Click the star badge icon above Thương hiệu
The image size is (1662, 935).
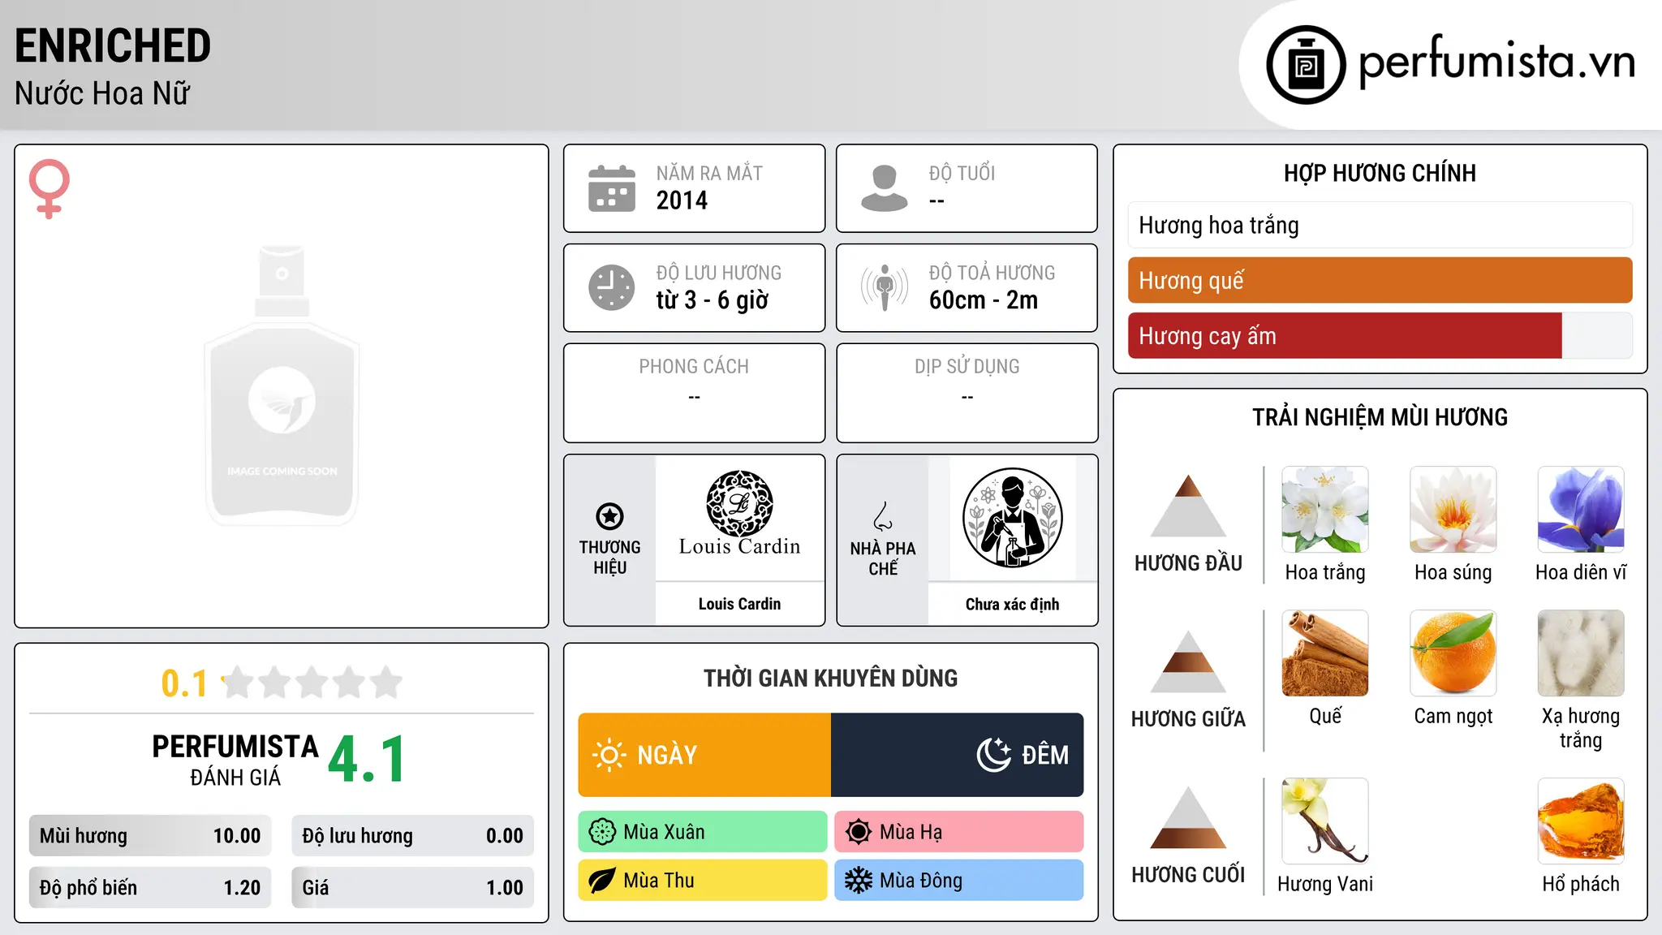coord(610,516)
